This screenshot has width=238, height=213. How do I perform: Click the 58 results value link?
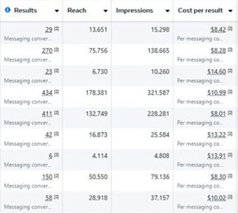[49, 198]
